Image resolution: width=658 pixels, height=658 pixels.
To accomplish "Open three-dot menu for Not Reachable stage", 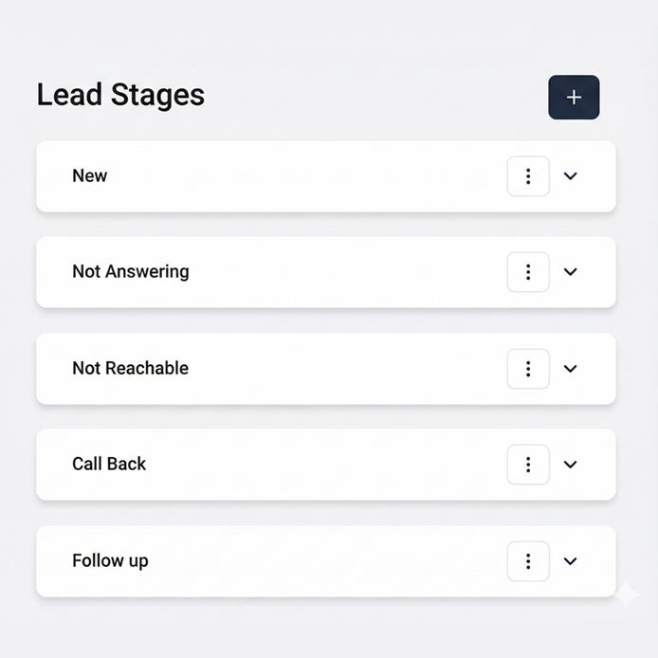I will 528,369.
